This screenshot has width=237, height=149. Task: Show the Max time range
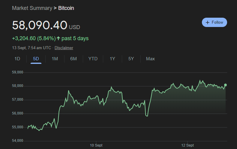[150, 59]
